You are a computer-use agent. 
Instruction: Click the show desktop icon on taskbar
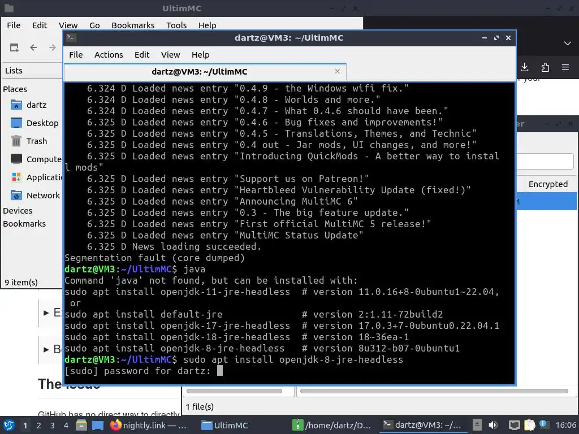98,425
